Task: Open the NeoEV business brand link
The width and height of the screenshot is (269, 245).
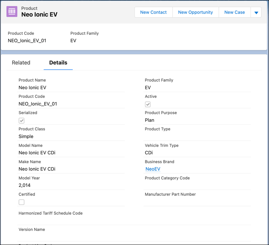Action: [153, 169]
